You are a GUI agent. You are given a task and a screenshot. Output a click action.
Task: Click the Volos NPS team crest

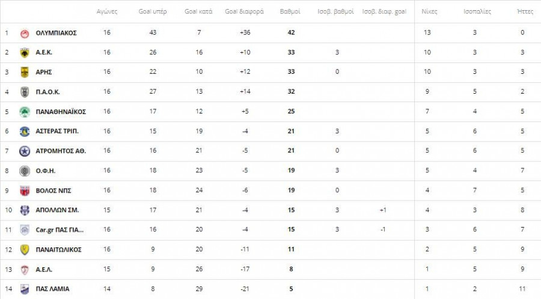tap(25, 190)
